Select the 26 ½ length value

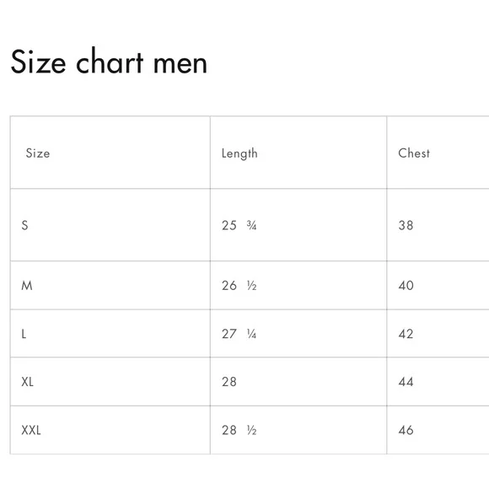[x=239, y=285]
